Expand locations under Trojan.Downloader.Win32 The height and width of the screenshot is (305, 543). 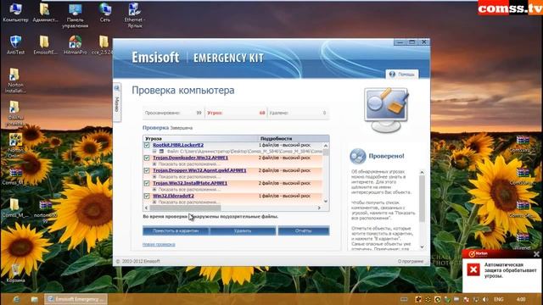click(154, 164)
